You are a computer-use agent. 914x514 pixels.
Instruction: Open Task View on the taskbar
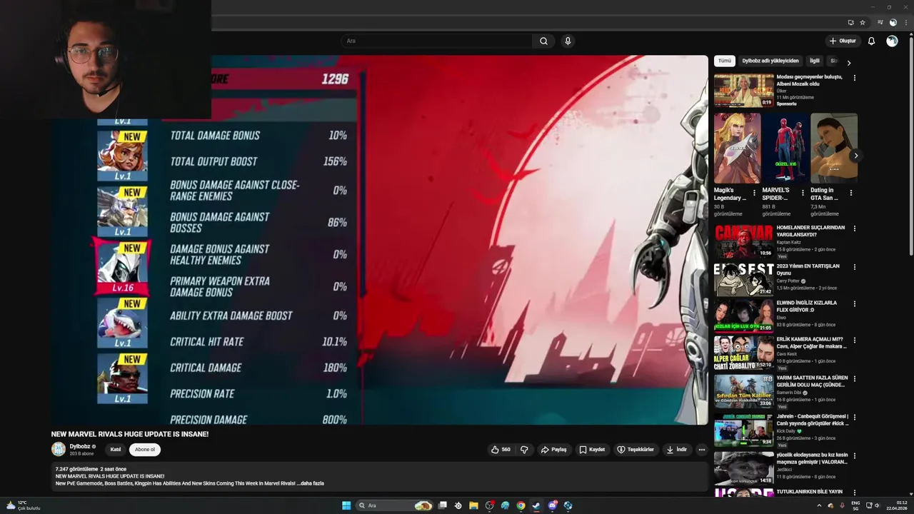pyautogui.click(x=442, y=505)
